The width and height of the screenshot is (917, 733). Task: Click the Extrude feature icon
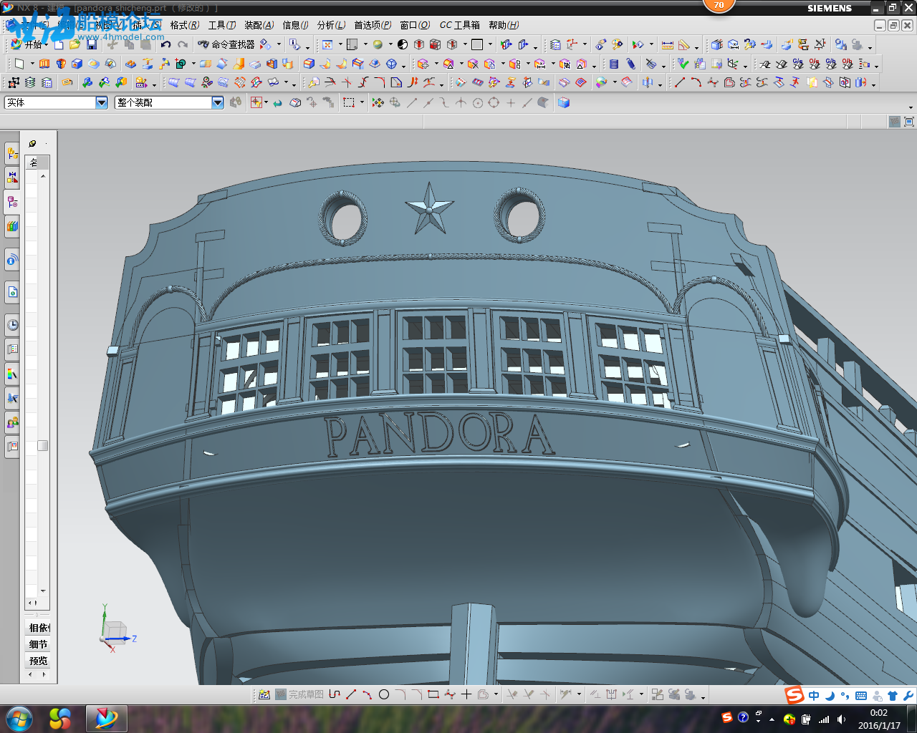click(44, 64)
